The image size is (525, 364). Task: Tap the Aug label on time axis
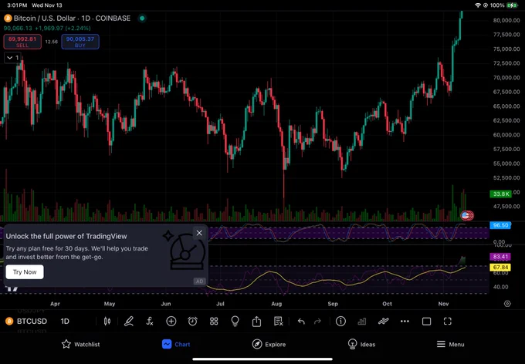coord(276,304)
